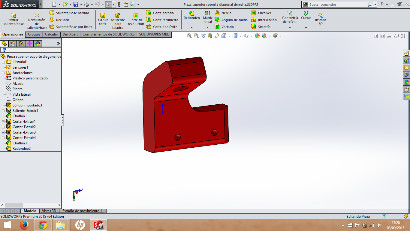The image size is (410, 231).
Task: Select Corte por límite
Action: [x=161, y=27]
